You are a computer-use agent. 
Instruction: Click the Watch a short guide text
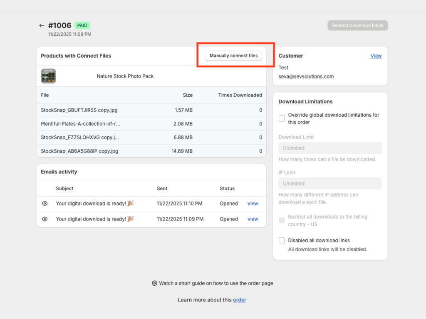(216, 283)
